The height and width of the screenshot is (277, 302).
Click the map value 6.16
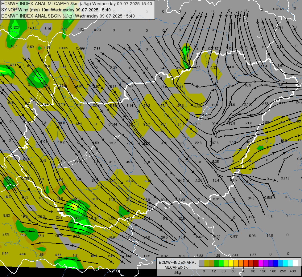48,29
